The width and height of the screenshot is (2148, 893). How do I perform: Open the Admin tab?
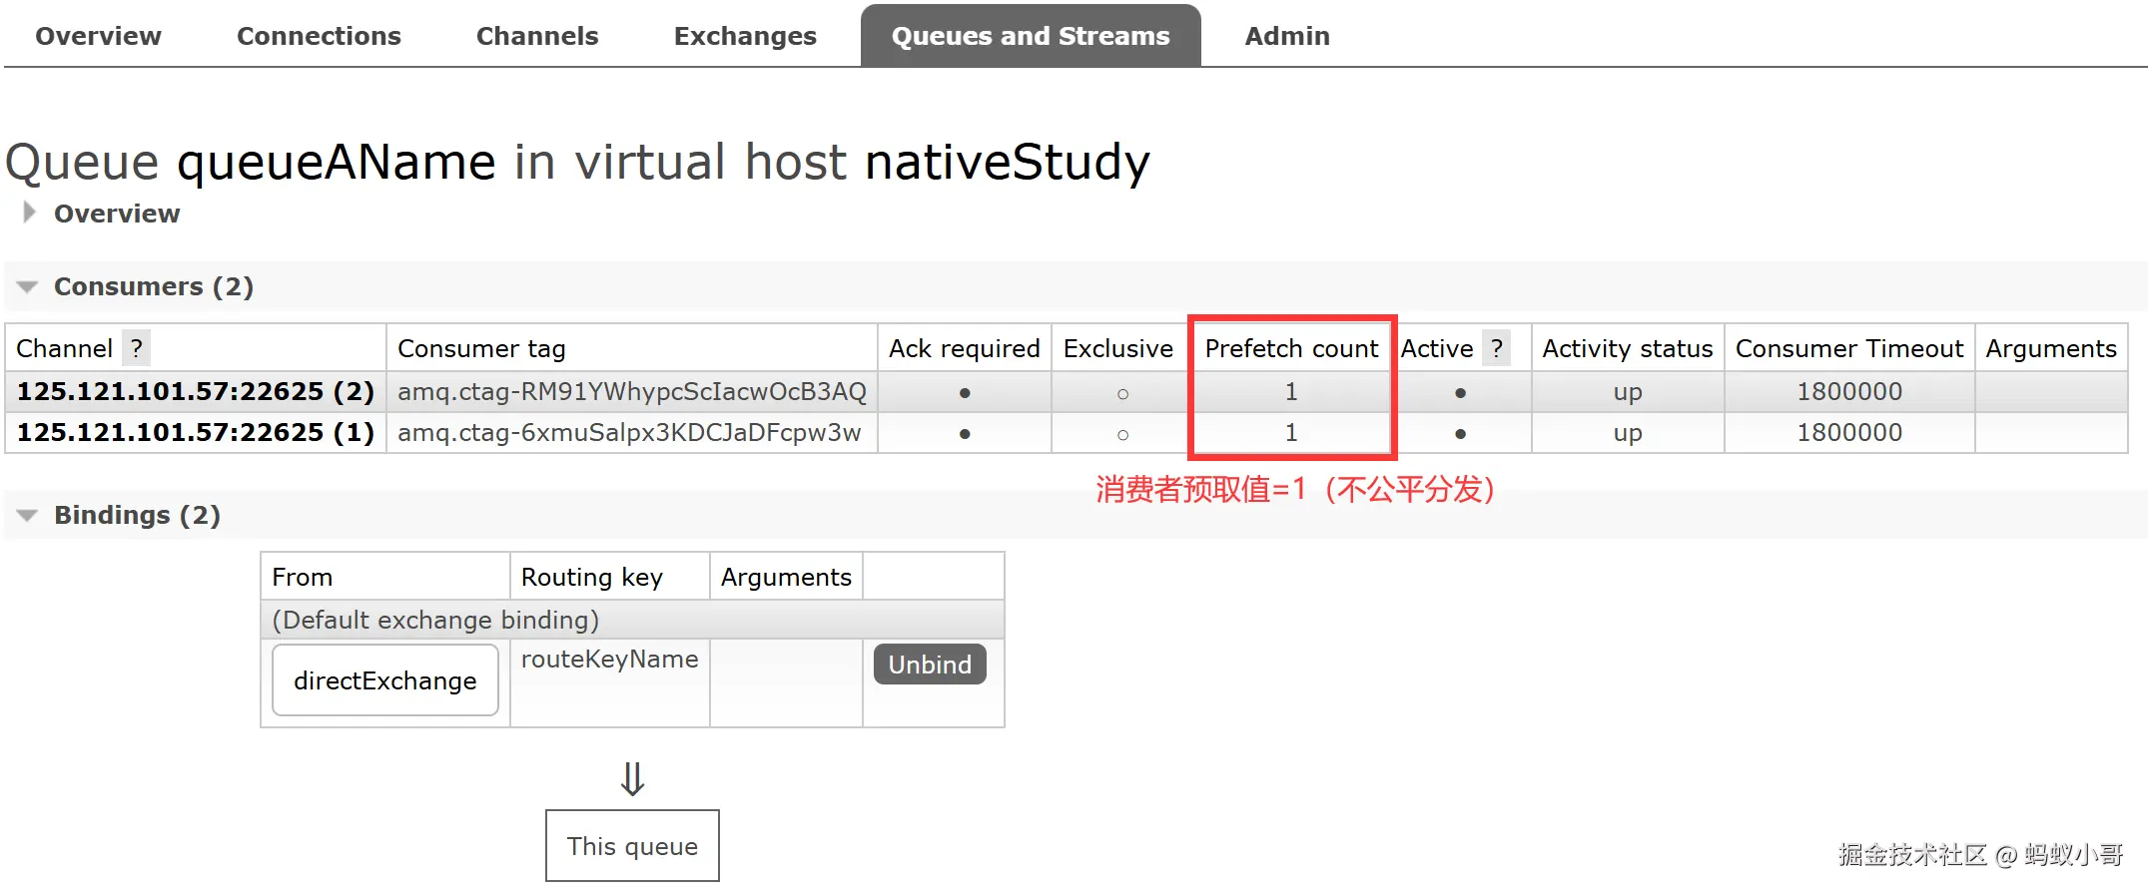point(1287,36)
